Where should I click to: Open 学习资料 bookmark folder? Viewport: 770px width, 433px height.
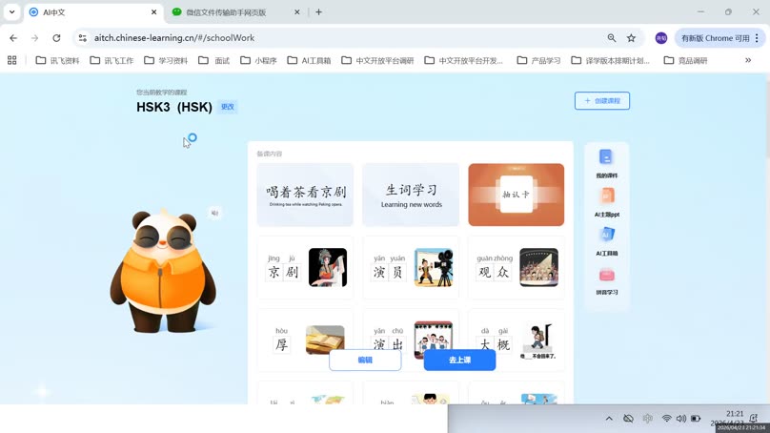[166, 60]
